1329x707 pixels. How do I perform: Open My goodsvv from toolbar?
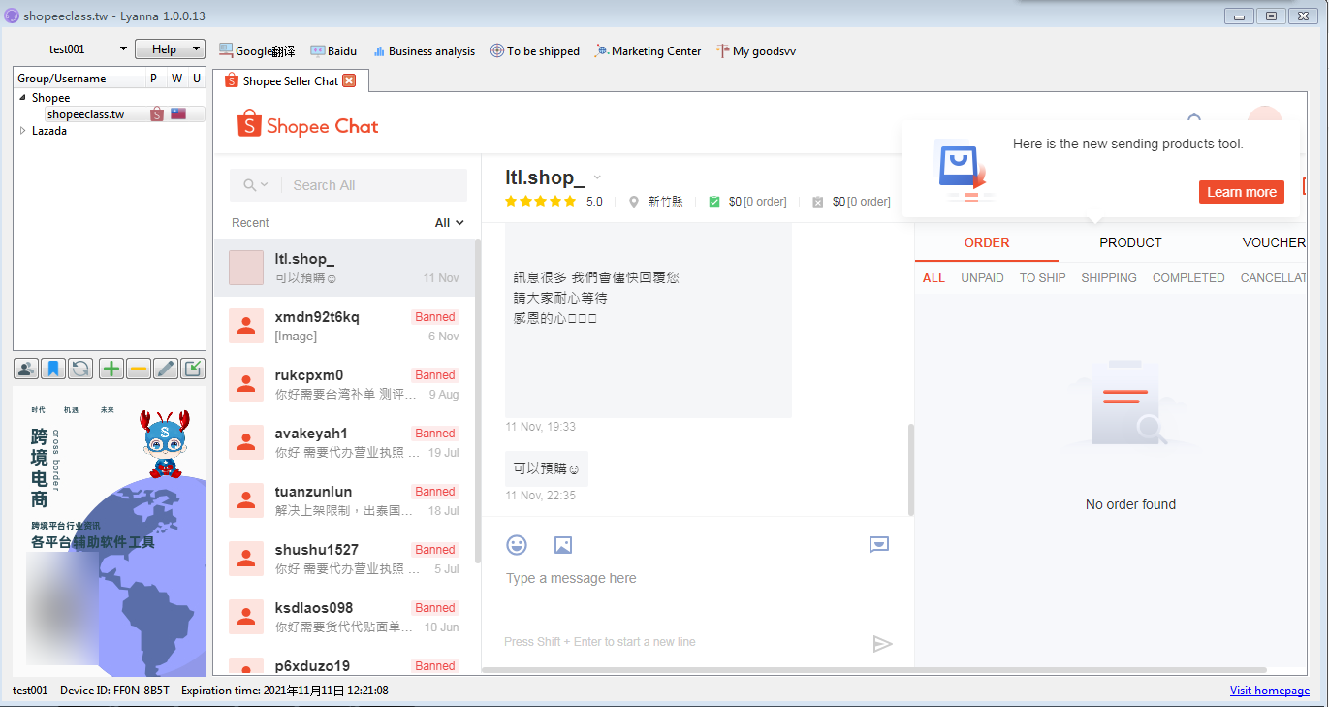(x=756, y=50)
